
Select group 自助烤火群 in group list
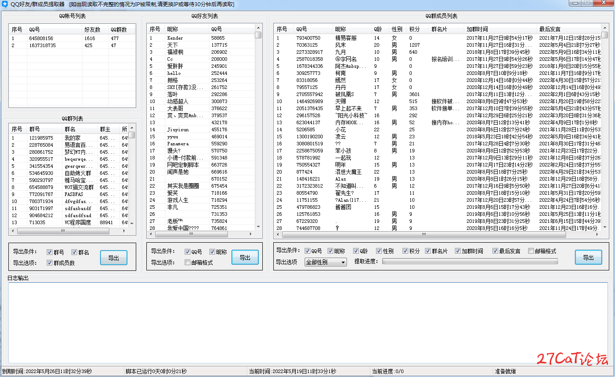tap(69, 173)
